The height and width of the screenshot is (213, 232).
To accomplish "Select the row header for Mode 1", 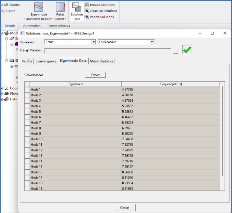I will [x=27, y=89].
